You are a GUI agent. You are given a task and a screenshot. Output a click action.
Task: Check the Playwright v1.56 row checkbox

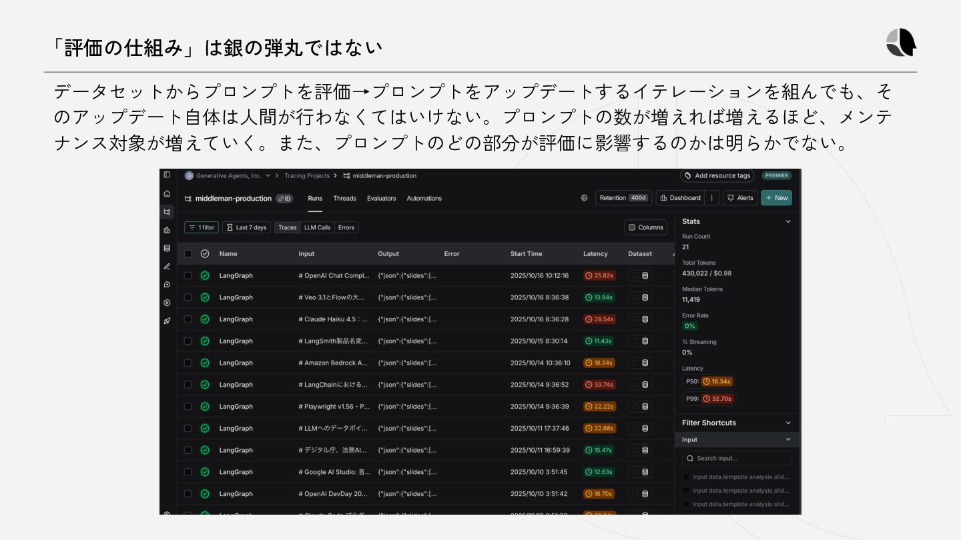coord(188,407)
